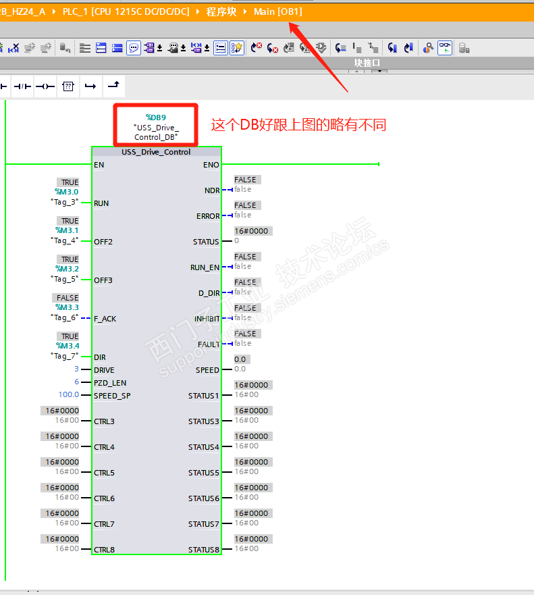Click the greyed add row icon
The image size is (534, 595).
coord(45,48)
